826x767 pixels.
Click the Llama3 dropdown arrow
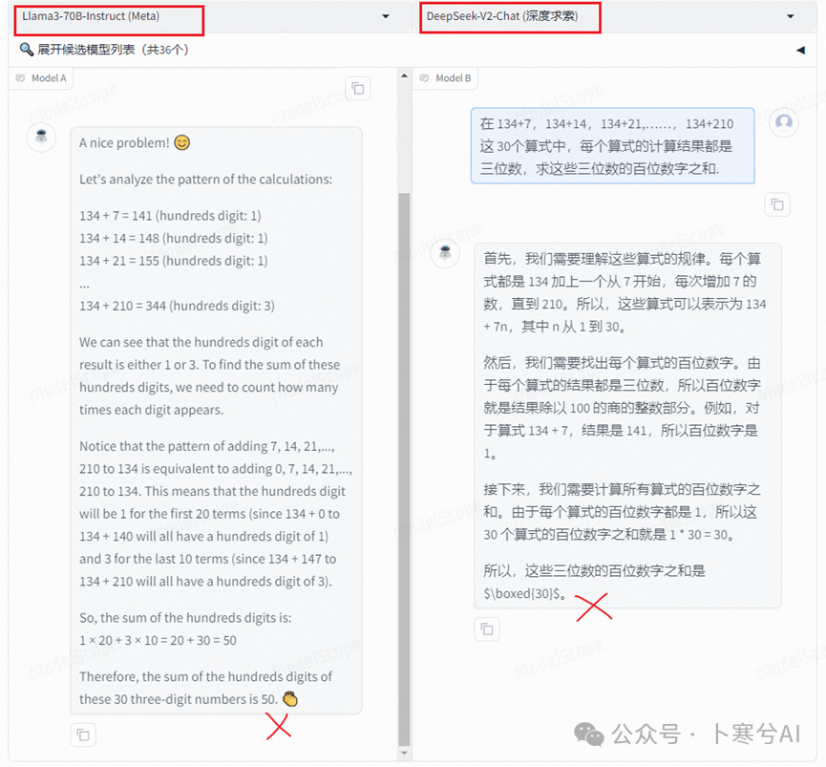[x=386, y=16]
